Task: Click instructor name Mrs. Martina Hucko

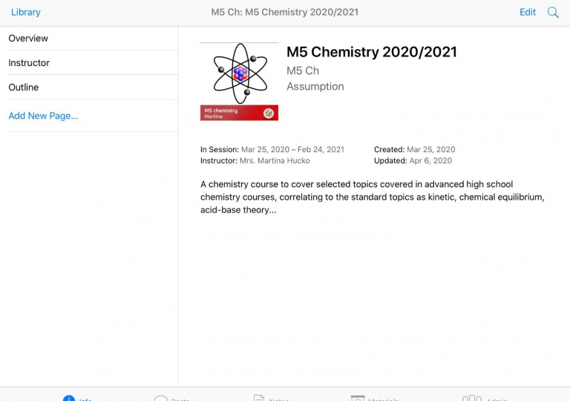Action: pyautogui.click(x=275, y=161)
